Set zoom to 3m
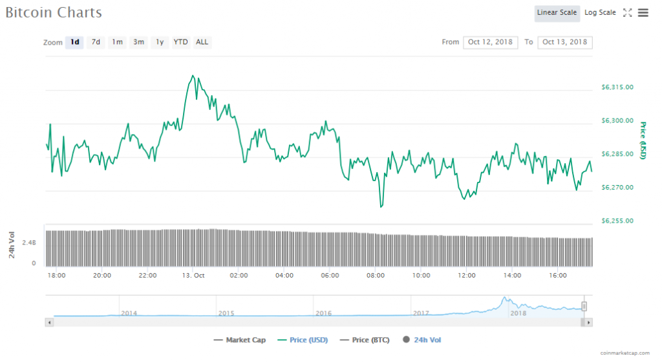The width and height of the screenshot is (662, 363). pos(138,42)
